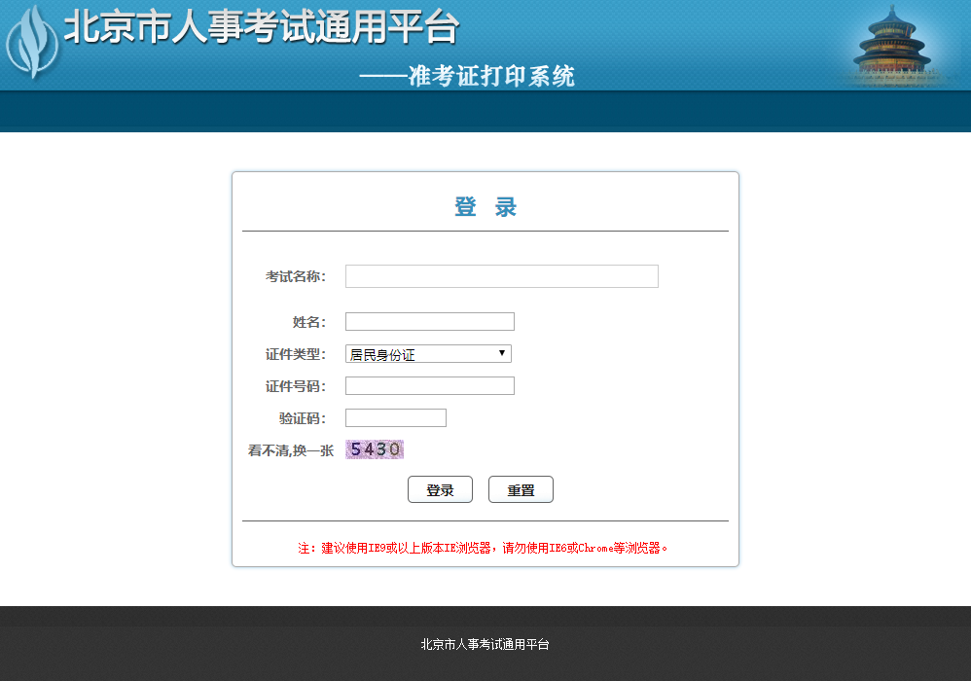Click the red browser recommendation note

[x=484, y=548]
